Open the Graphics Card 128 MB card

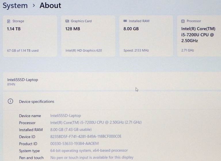pyautogui.click(x=88, y=36)
